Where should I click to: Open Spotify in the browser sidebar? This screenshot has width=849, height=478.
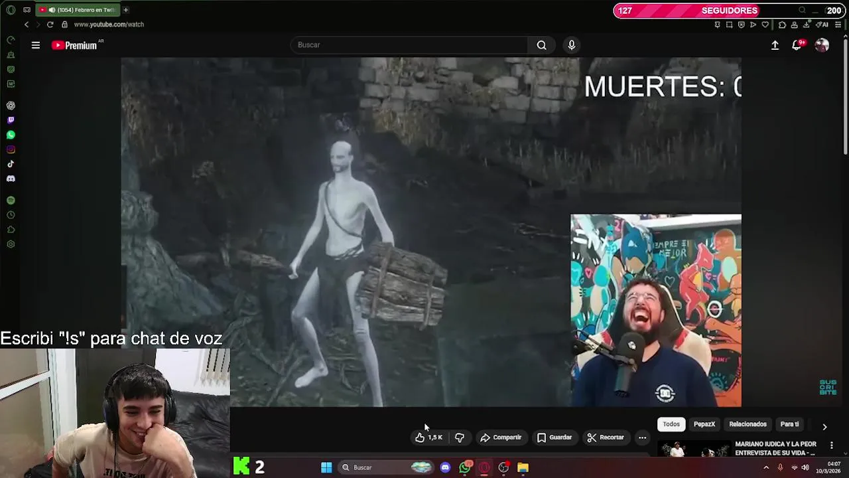pyautogui.click(x=11, y=200)
